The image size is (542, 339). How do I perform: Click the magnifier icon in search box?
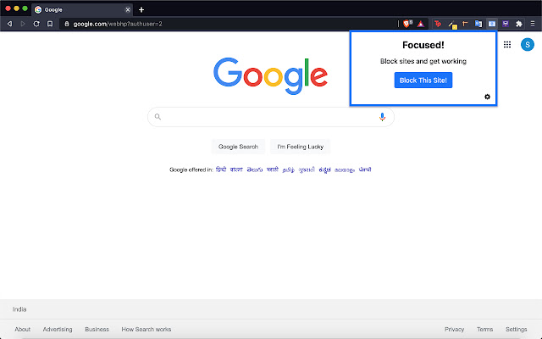[158, 117]
